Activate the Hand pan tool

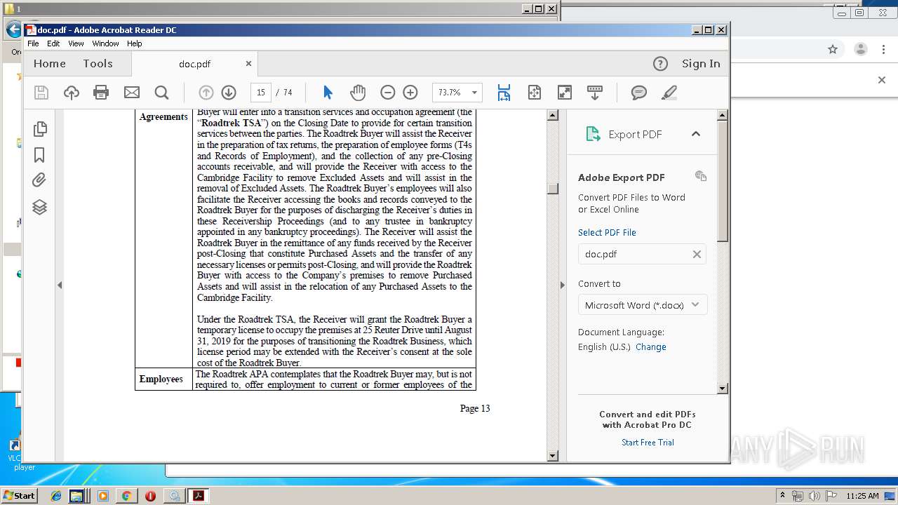pyautogui.click(x=358, y=93)
